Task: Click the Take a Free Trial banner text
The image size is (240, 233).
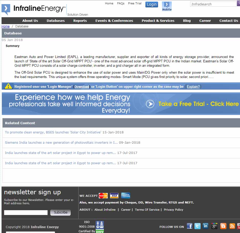Action: (x=199, y=104)
